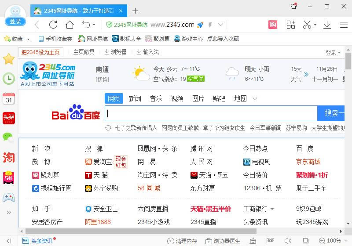Expand more search categories chevron
The width and height of the screenshot is (352, 246).
(x=255, y=98)
